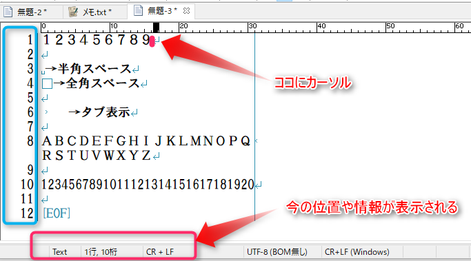Open CR + LF indicator in status bar
Image resolution: width=471 pixels, height=261 pixels.
point(160,251)
